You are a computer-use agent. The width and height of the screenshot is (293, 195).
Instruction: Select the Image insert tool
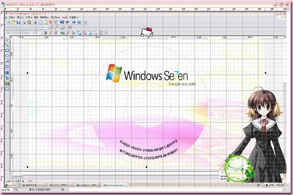coord(7,67)
